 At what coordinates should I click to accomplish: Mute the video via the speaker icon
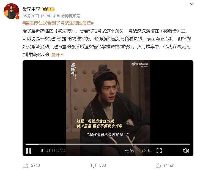click(186, 151)
